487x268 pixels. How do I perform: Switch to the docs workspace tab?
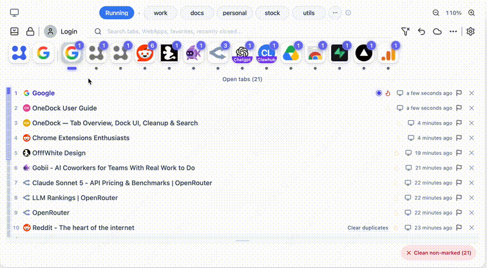pyautogui.click(x=197, y=13)
